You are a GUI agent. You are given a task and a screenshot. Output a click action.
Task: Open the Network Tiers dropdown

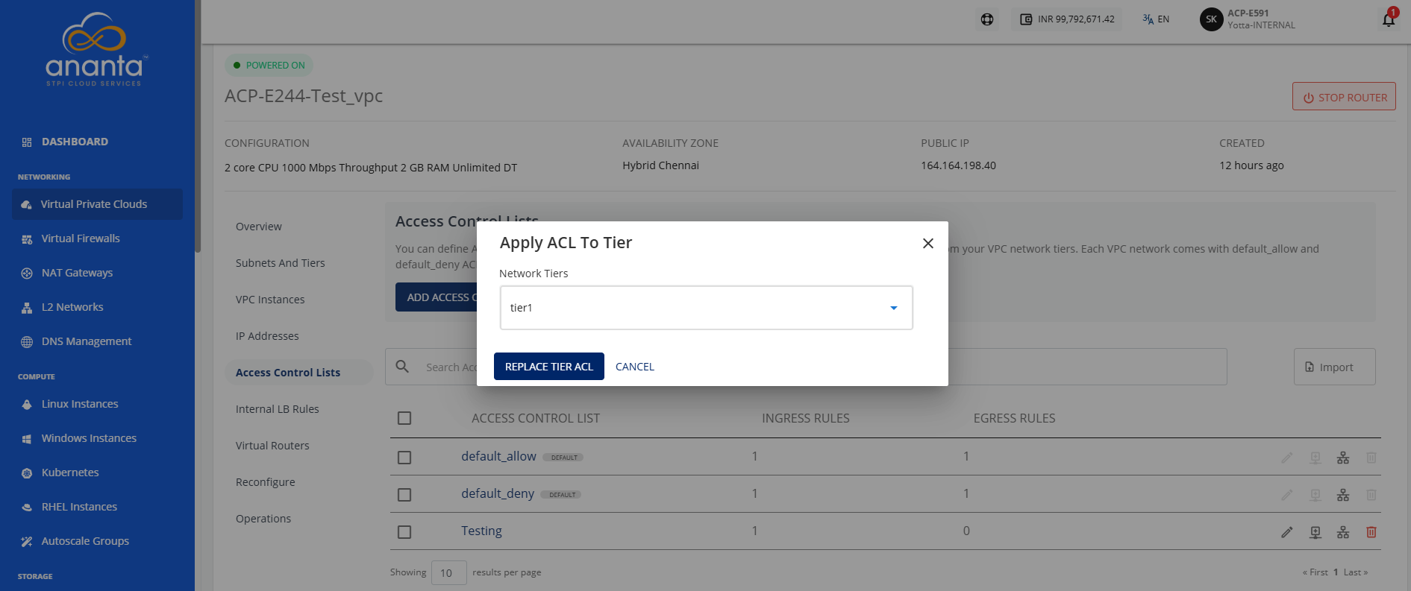coord(706,308)
